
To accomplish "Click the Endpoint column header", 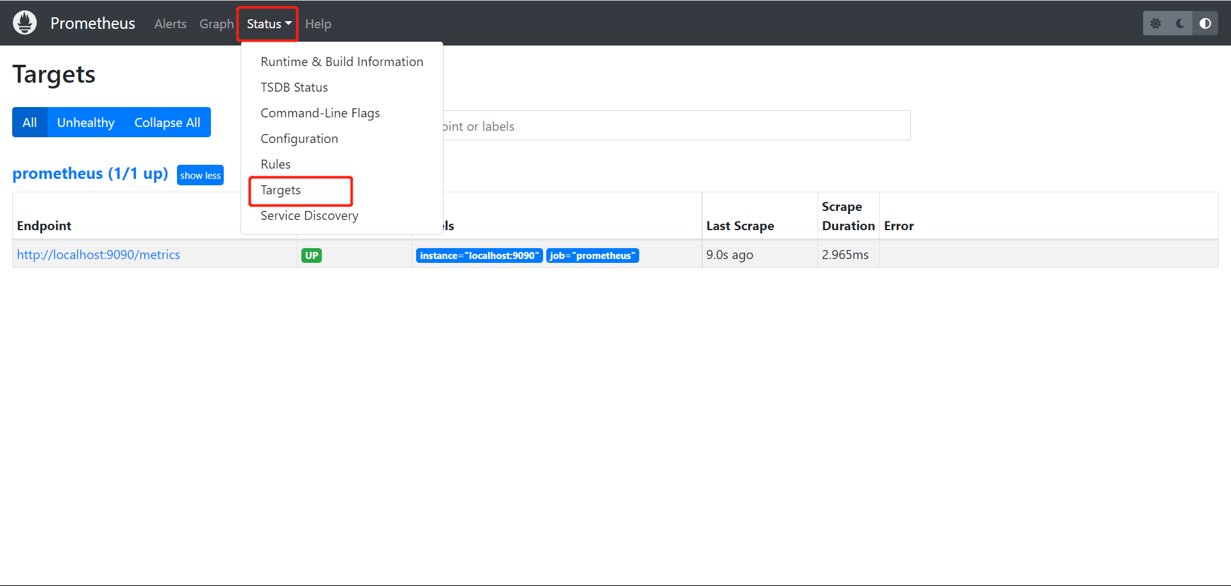I will click(x=44, y=226).
